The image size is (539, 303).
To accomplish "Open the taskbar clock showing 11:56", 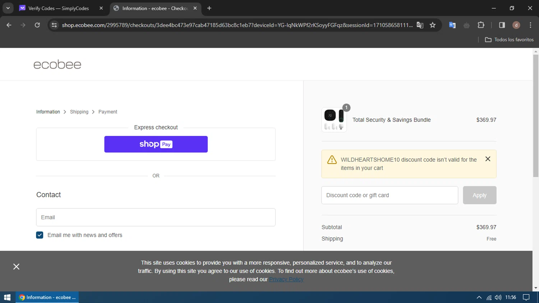I will tap(511, 297).
